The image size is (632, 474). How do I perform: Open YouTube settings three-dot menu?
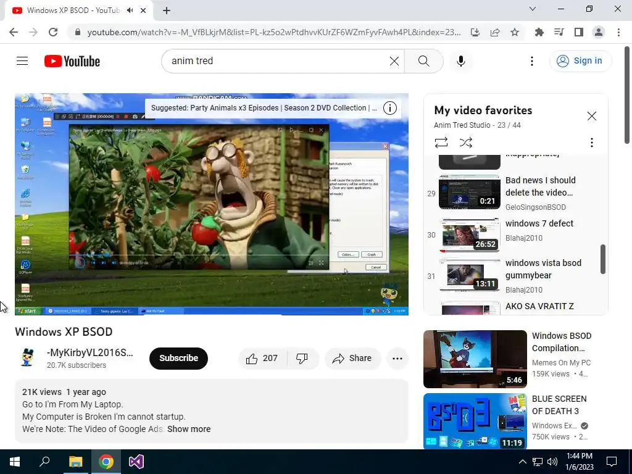[x=532, y=61]
